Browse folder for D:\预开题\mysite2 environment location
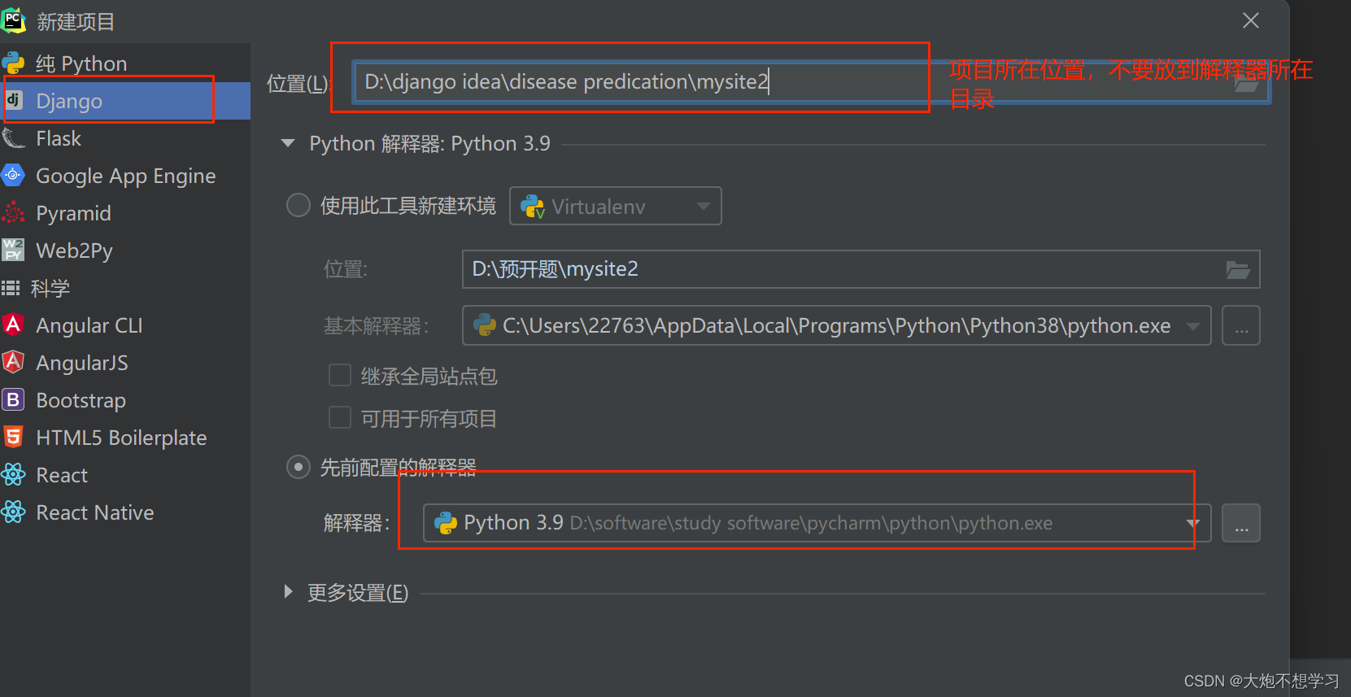 [1238, 270]
